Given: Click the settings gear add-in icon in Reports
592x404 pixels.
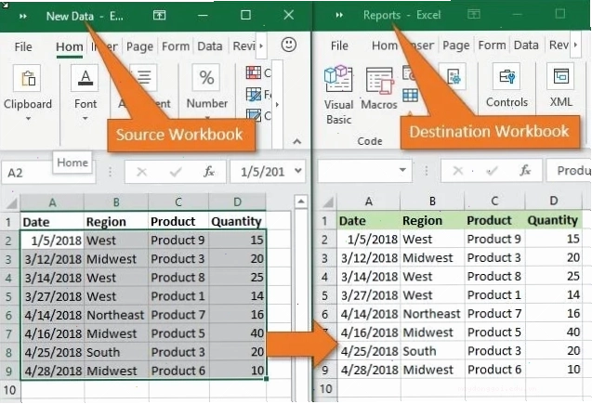Looking at the screenshot, I should pyautogui.click(x=454, y=76).
